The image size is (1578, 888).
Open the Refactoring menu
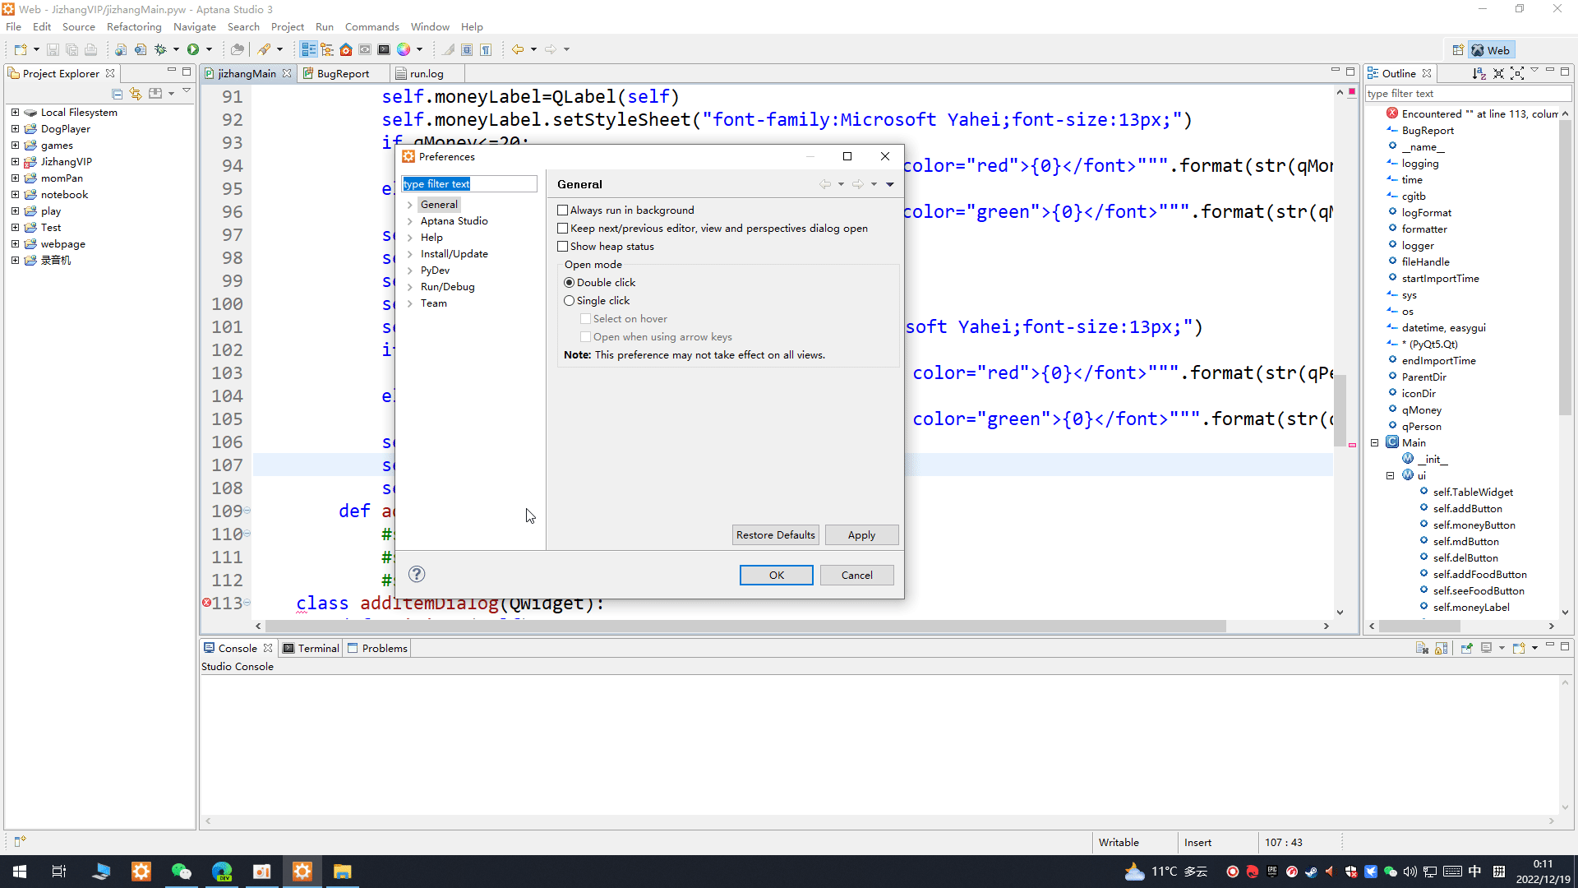134,27
